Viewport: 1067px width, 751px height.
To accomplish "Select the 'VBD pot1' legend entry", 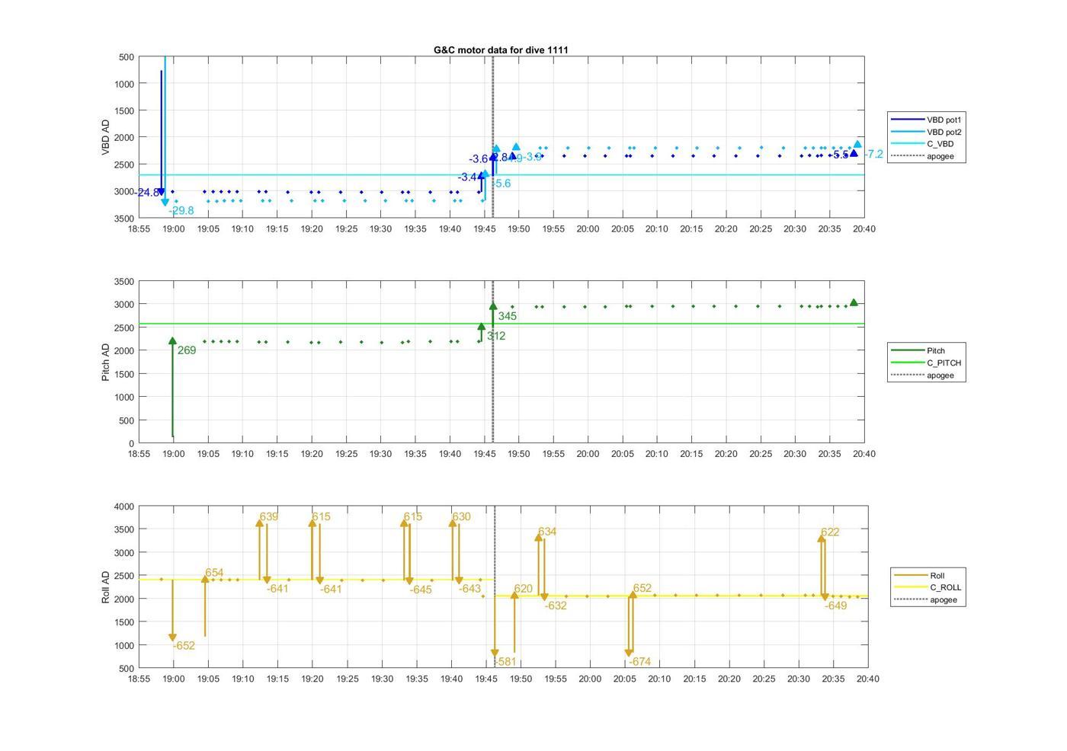I will pos(927,120).
